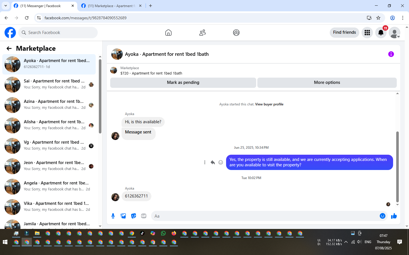Open a new browser tab
The height and width of the screenshot is (255, 409).
tap(151, 6)
